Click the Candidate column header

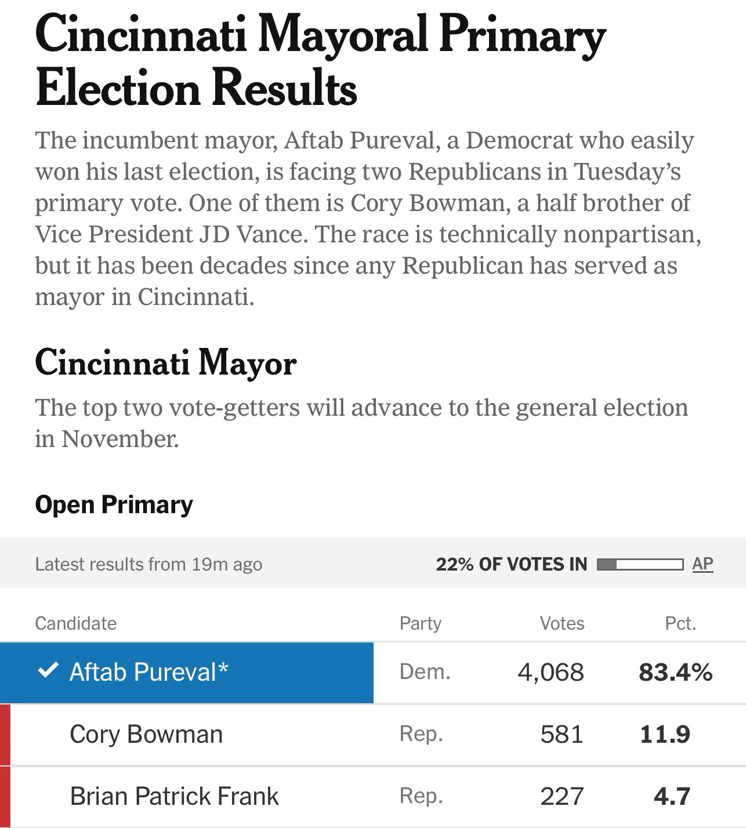[76, 623]
